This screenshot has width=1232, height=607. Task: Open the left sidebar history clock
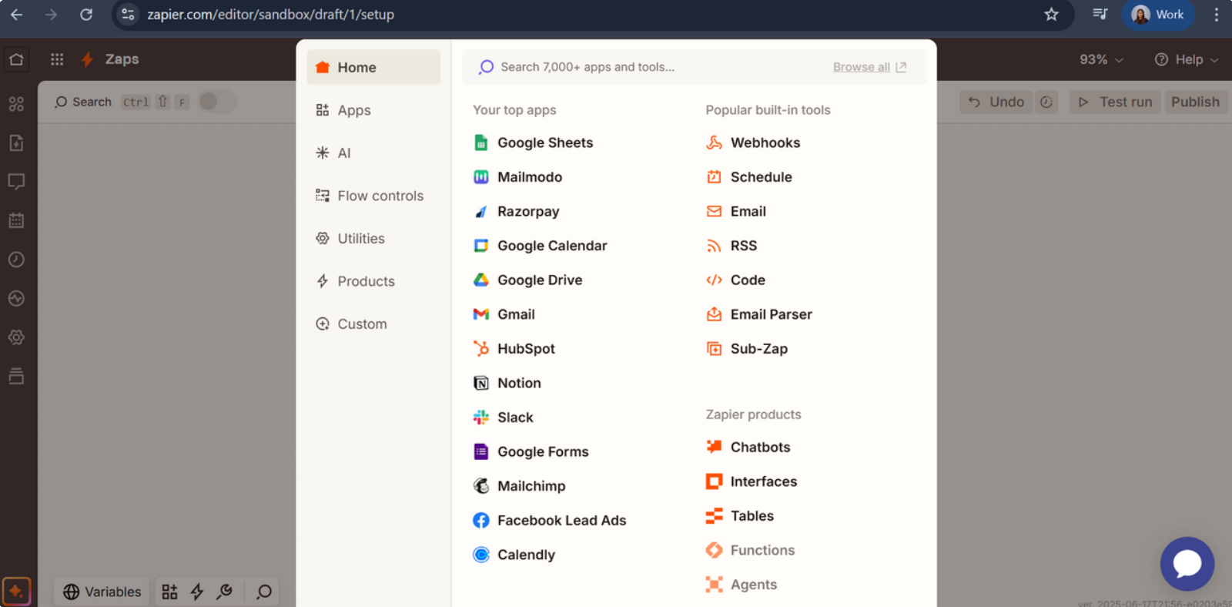(x=16, y=260)
